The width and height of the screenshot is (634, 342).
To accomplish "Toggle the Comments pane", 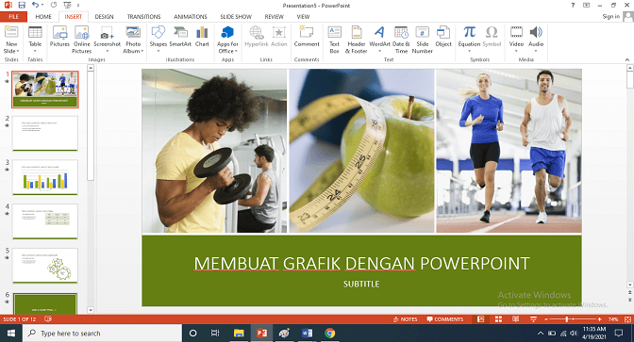I will [x=444, y=319].
